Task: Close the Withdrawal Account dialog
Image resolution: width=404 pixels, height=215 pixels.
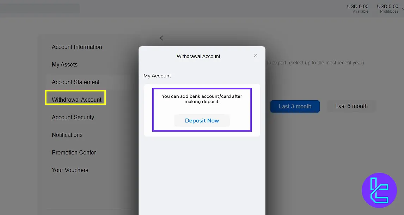Action: (x=256, y=55)
